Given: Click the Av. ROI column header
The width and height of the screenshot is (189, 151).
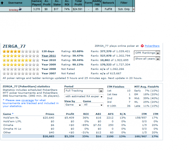Looking at the screenshot, I should (67, 3).
